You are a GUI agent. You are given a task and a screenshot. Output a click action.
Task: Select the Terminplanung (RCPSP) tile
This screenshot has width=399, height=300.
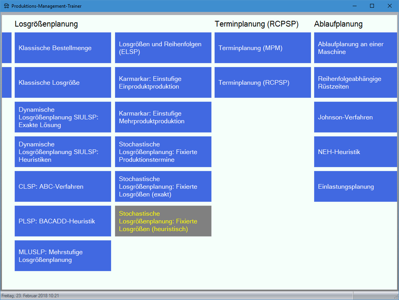[x=263, y=82]
